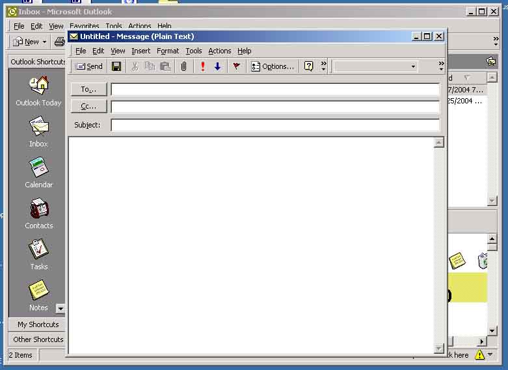
Task: Open Outlook Today shortcut
Action: pos(38,92)
